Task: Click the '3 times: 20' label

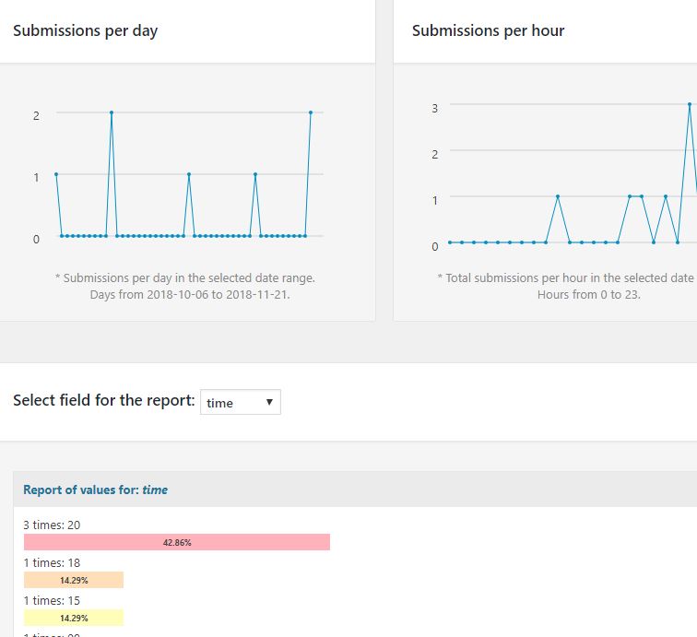Action: pyautogui.click(x=52, y=525)
